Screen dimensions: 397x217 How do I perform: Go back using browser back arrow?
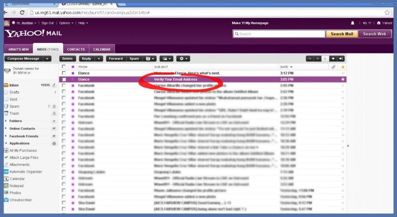(5, 12)
